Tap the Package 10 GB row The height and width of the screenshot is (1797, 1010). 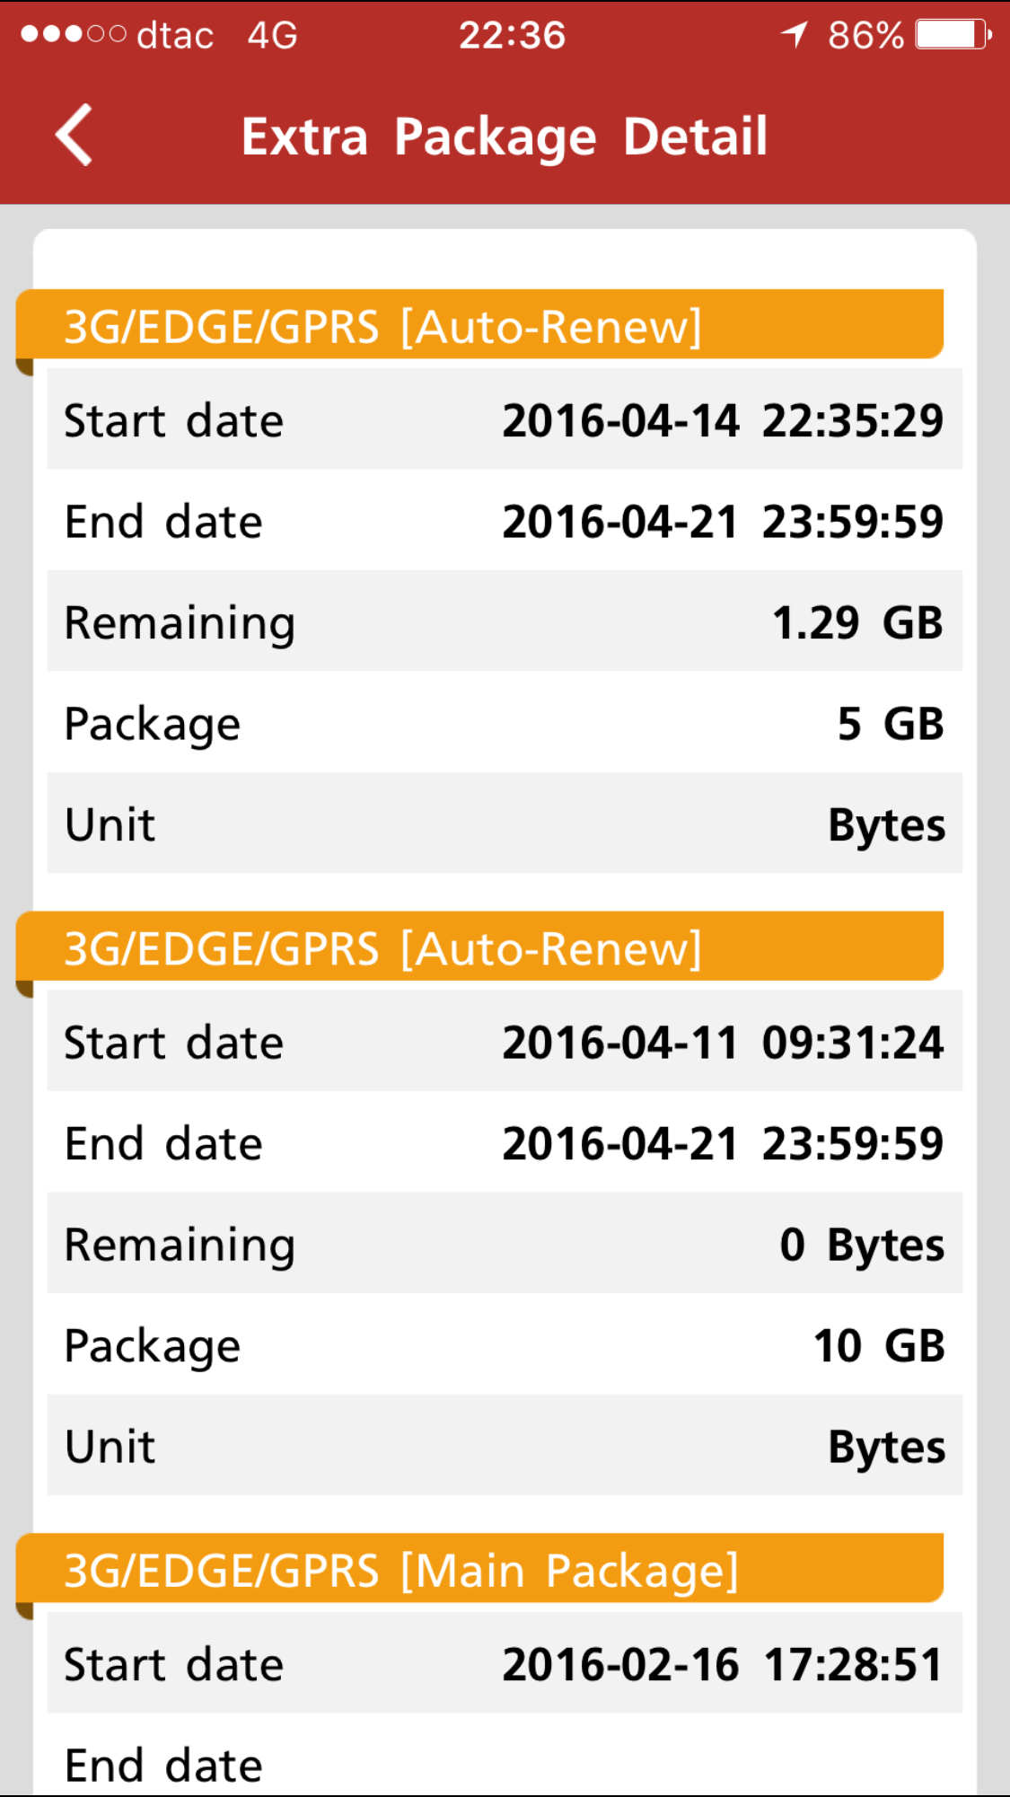505,1345
